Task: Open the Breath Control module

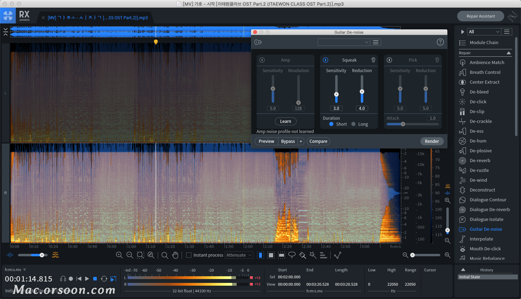Action: click(485, 72)
